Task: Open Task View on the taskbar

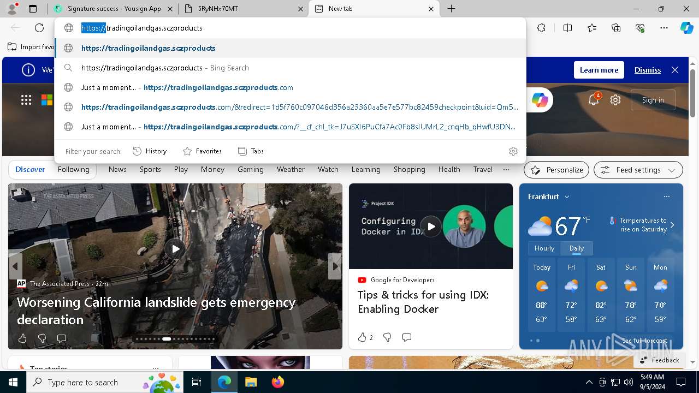Action: tap(197, 382)
